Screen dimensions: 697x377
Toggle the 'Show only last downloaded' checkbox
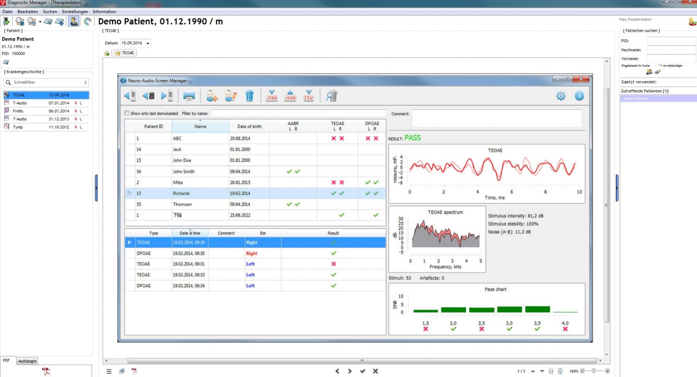(x=127, y=113)
